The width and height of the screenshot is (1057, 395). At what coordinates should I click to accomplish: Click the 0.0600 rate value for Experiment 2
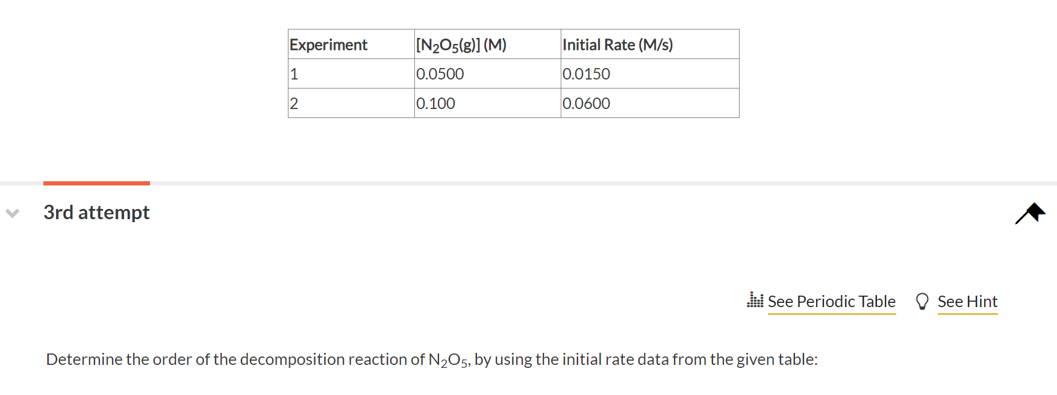click(586, 103)
